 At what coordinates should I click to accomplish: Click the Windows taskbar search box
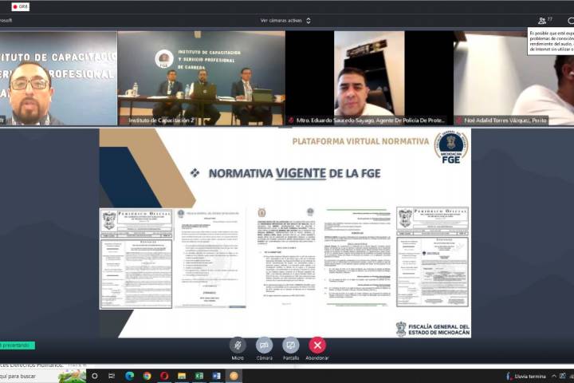[x=28, y=376]
